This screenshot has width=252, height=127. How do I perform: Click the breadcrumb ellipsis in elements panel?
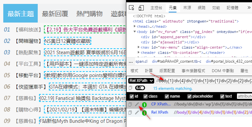[x=131, y=62]
